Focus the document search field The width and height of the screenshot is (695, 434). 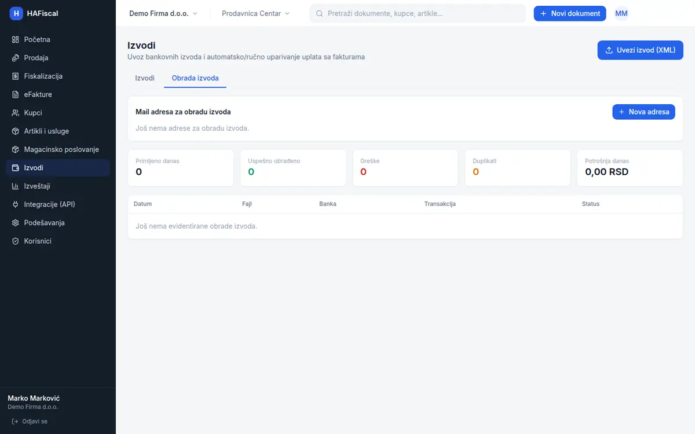point(418,13)
